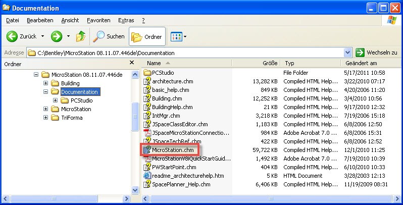Expand the address bar dropdown

click(x=347, y=53)
